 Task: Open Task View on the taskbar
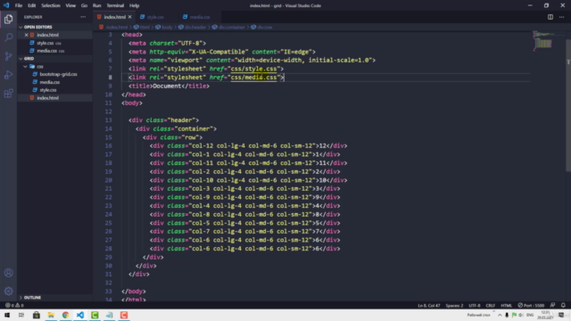pyautogui.click(x=21, y=315)
